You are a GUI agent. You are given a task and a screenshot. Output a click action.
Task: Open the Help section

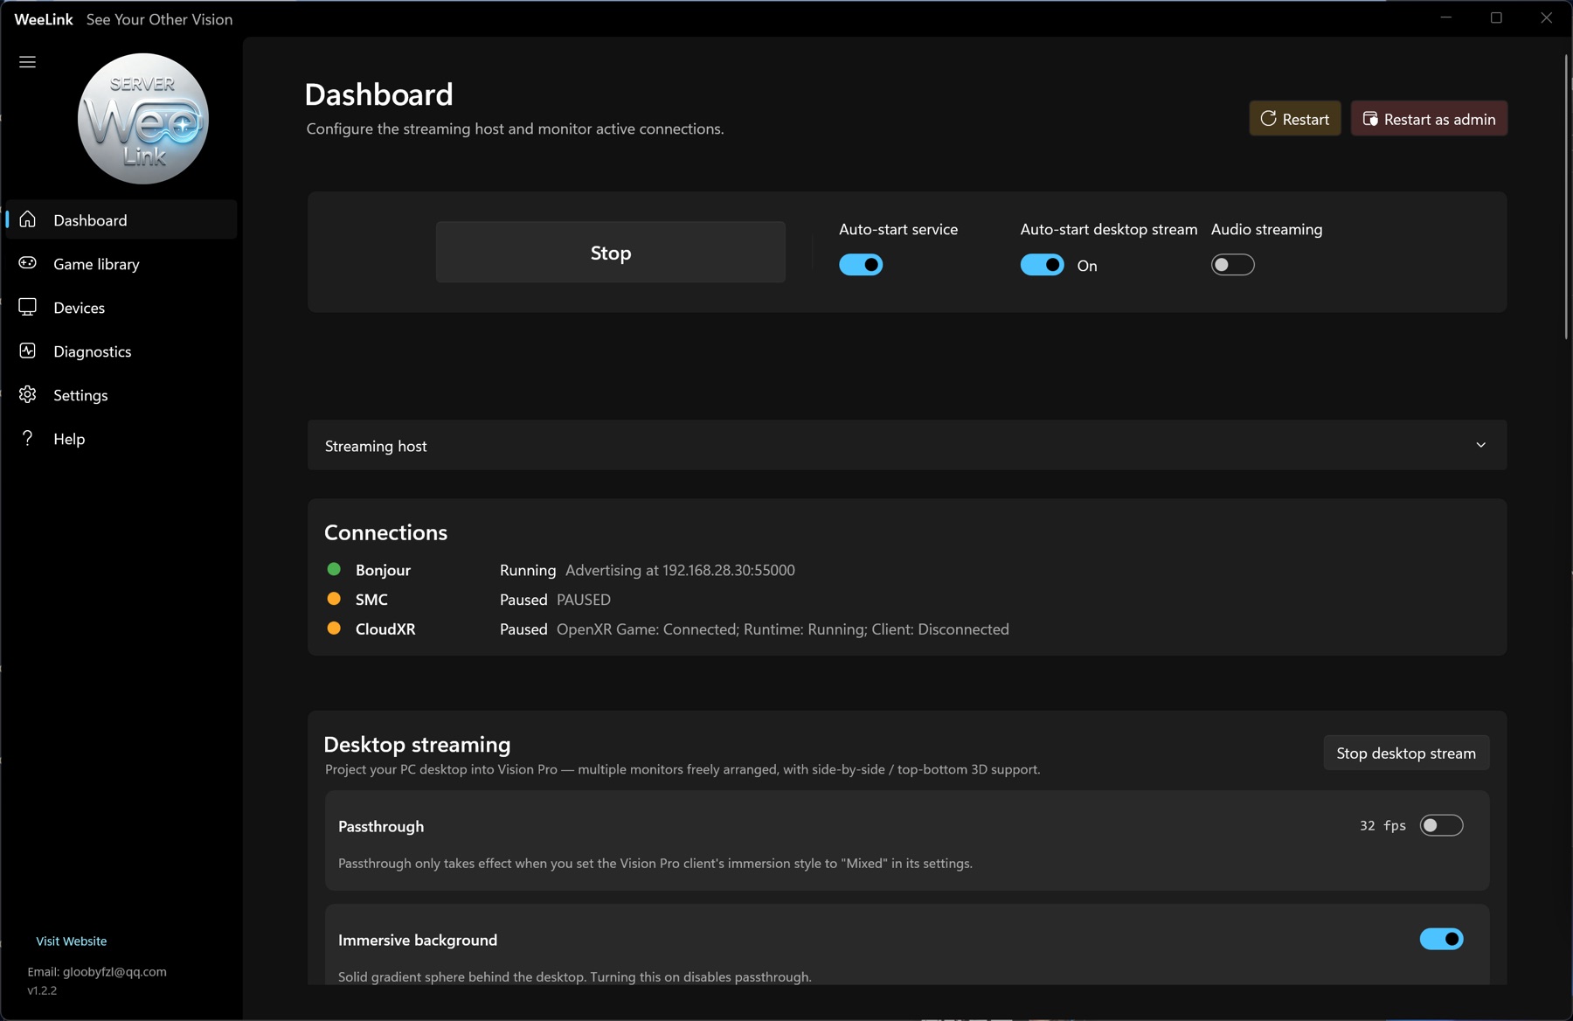(x=121, y=438)
